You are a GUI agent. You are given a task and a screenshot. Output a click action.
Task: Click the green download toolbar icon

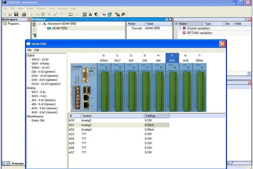click(110, 14)
